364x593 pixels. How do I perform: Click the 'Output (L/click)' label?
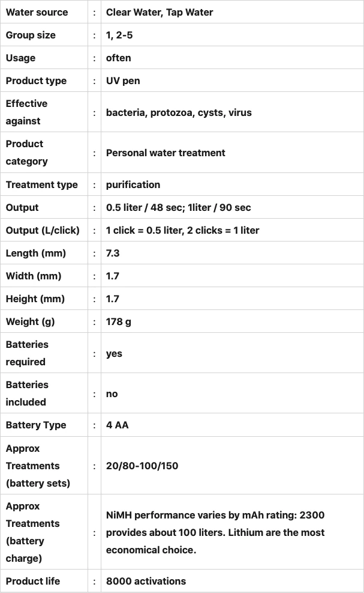click(x=43, y=230)
